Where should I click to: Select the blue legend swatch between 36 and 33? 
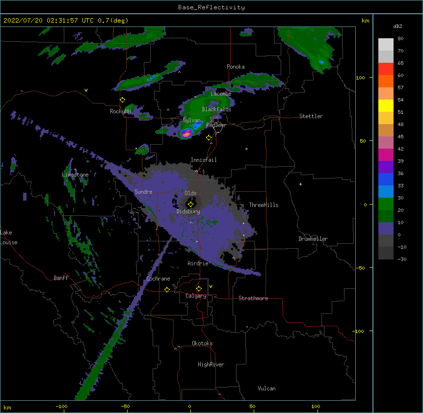[386, 179]
